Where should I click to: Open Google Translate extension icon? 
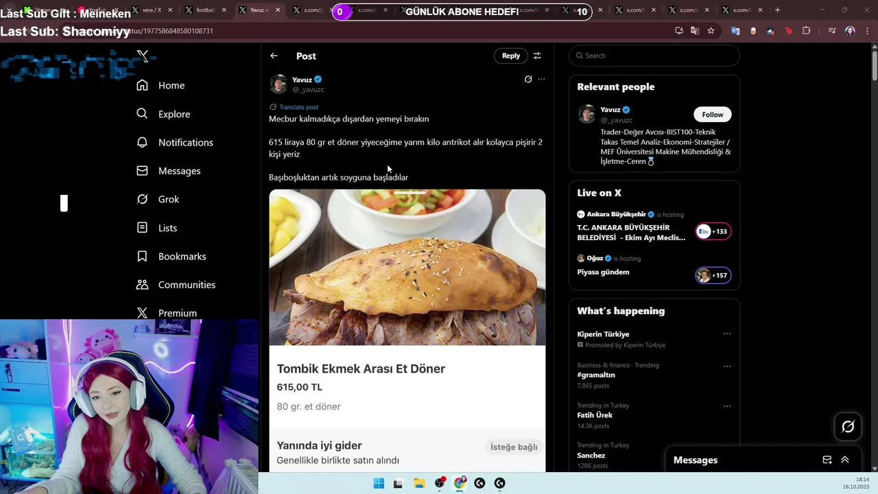point(735,31)
